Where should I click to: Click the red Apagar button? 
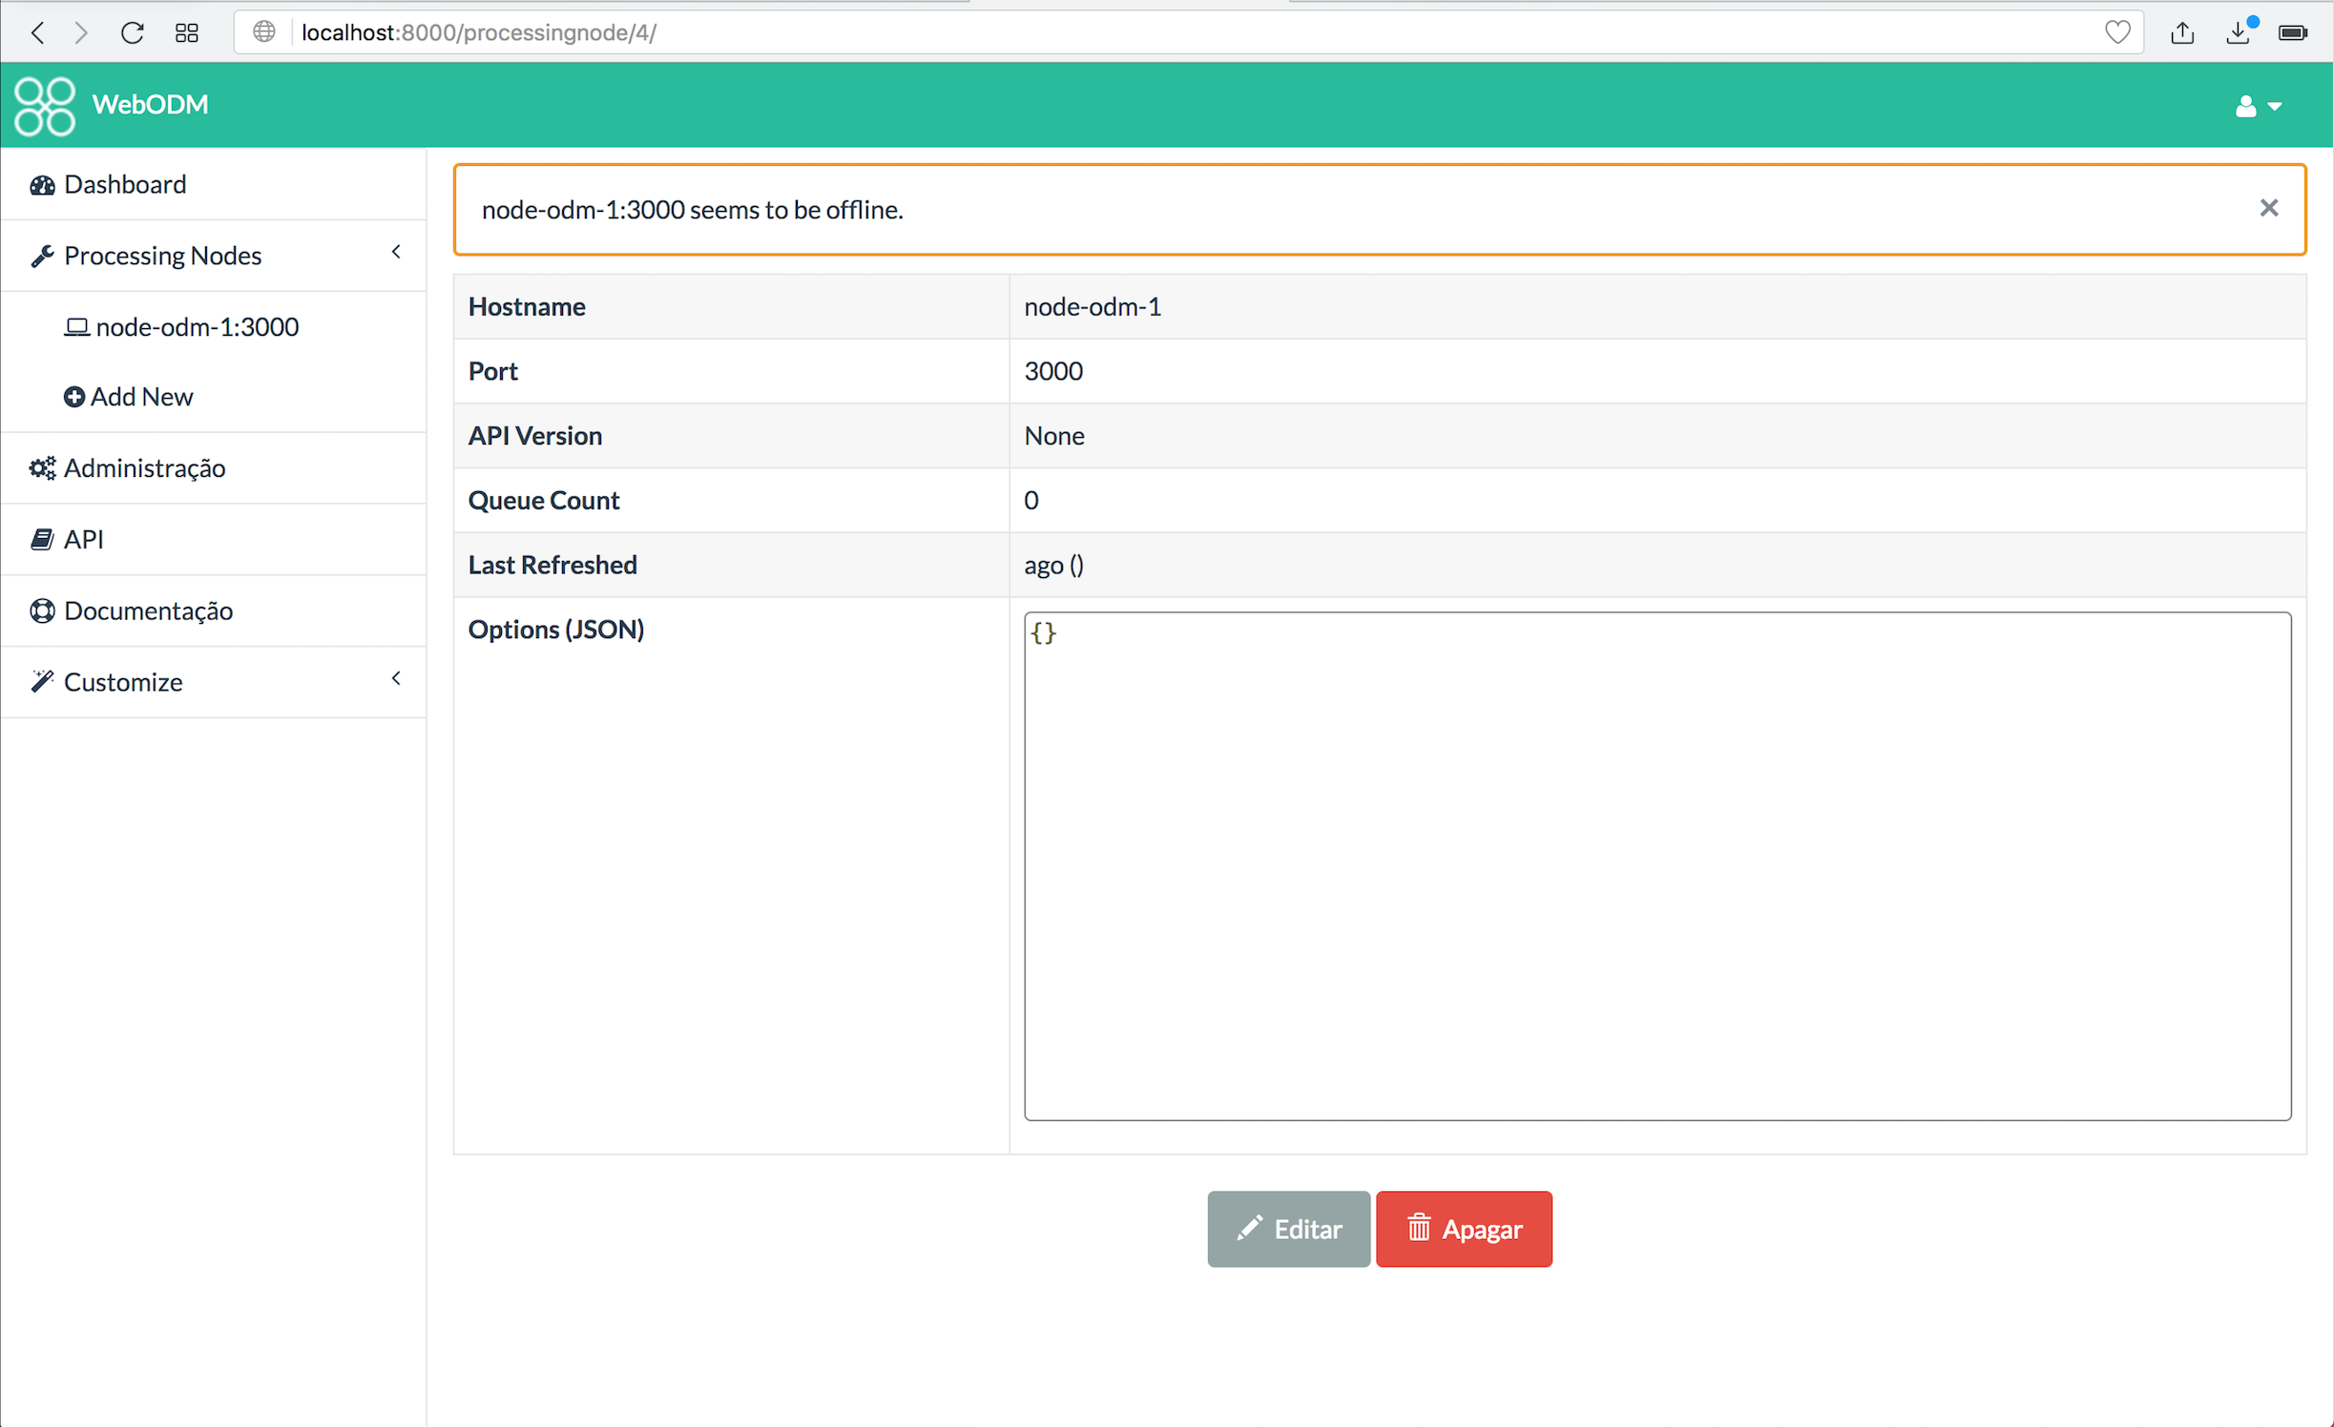1464,1229
